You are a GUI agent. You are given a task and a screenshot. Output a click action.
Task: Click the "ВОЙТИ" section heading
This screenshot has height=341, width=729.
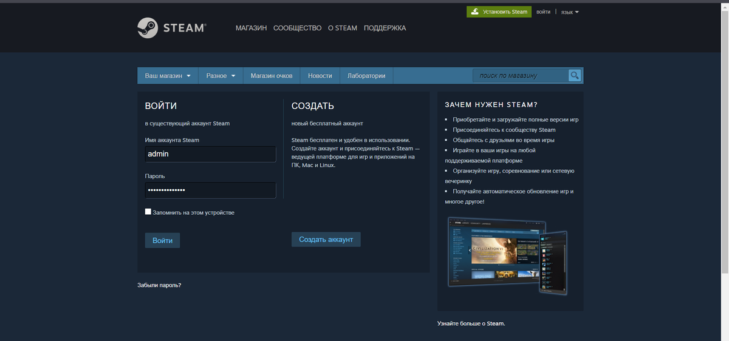pyautogui.click(x=161, y=106)
